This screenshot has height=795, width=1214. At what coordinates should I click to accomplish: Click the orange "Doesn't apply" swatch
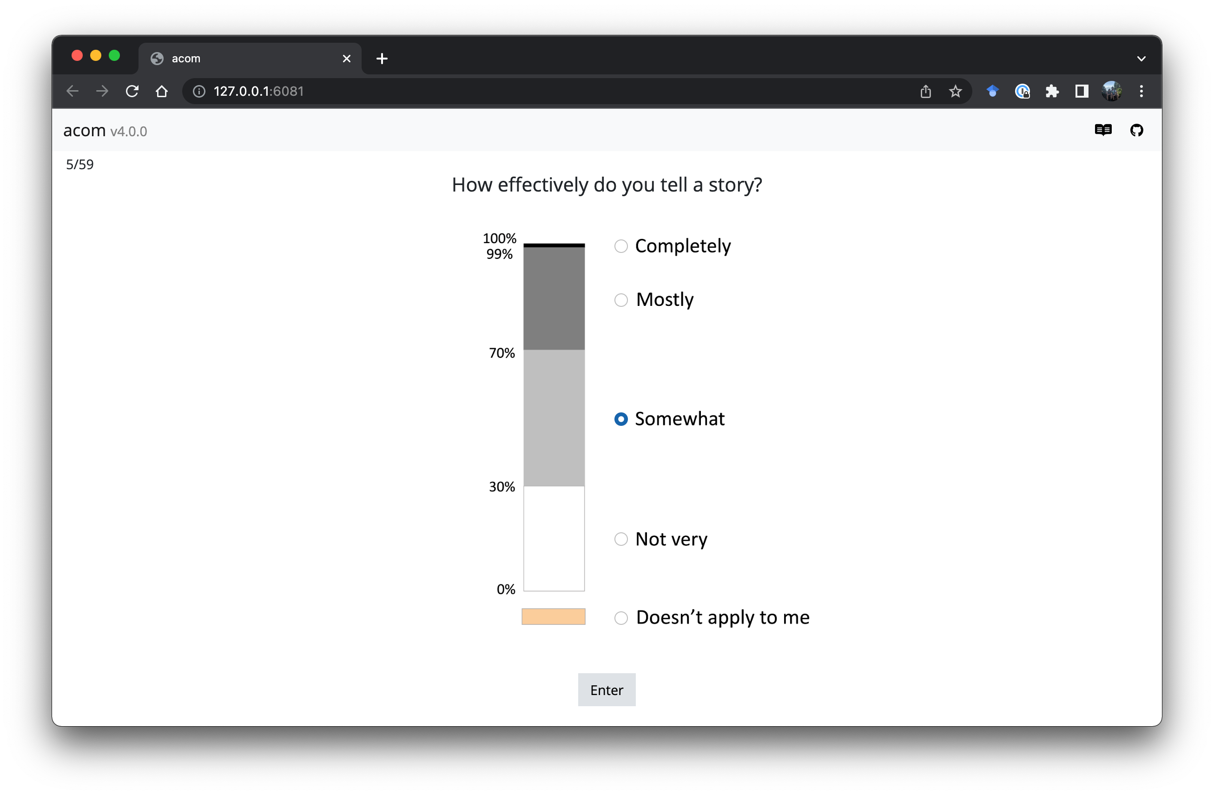coord(554,616)
